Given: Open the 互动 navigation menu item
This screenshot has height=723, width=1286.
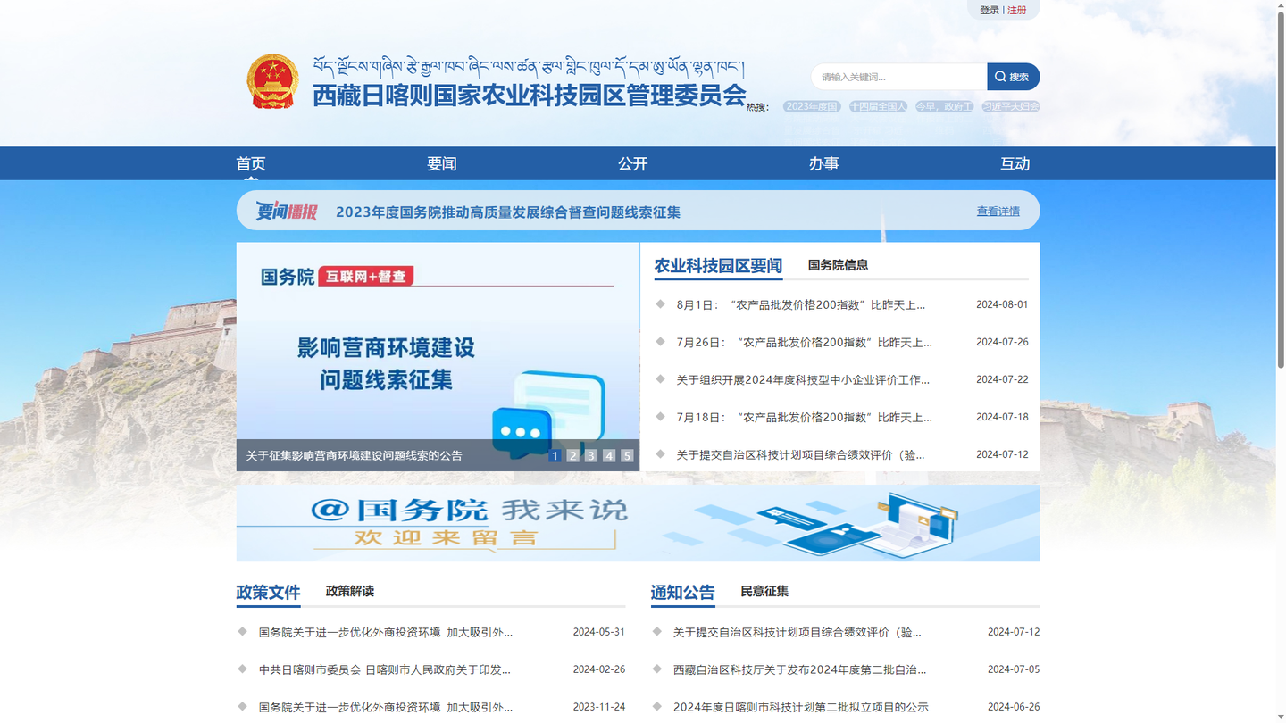Looking at the screenshot, I should 1015,163.
